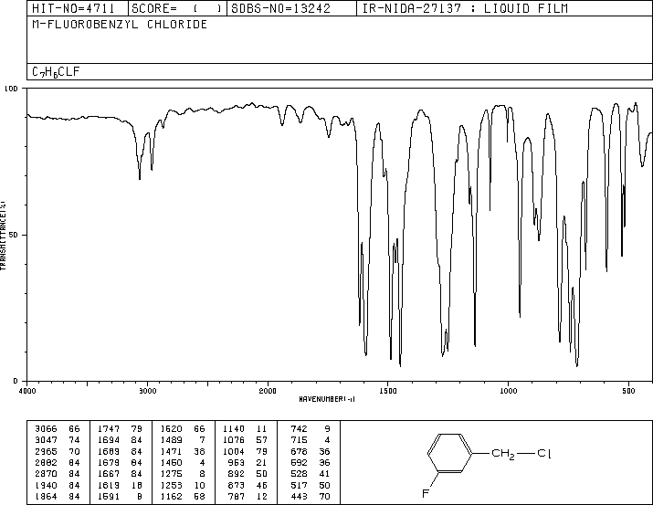Click the 4000 wavenumber axis label
Image resolution: width=653 pixels, height=505 pixels.
click(27, 391)
